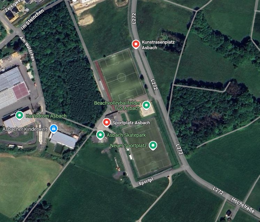The height and width of the screenshot is (222, 260).
Task: Click the Neuer Sportplatz green marker
Action: click(x=153, y=146)
